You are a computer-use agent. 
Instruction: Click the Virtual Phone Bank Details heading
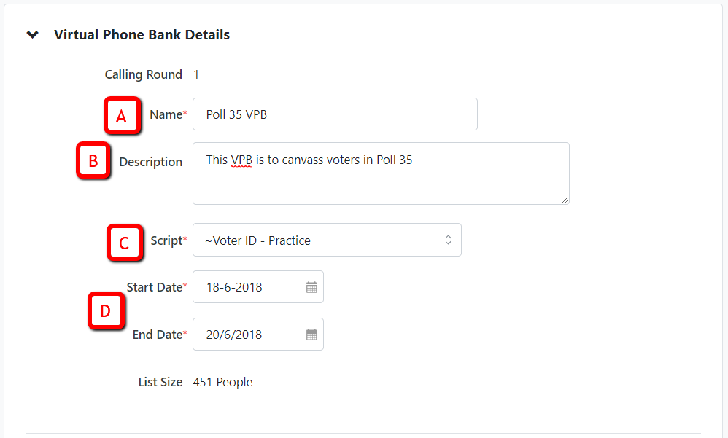click(142, 35)
